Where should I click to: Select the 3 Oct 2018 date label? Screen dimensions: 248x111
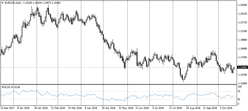coord(226,108)
